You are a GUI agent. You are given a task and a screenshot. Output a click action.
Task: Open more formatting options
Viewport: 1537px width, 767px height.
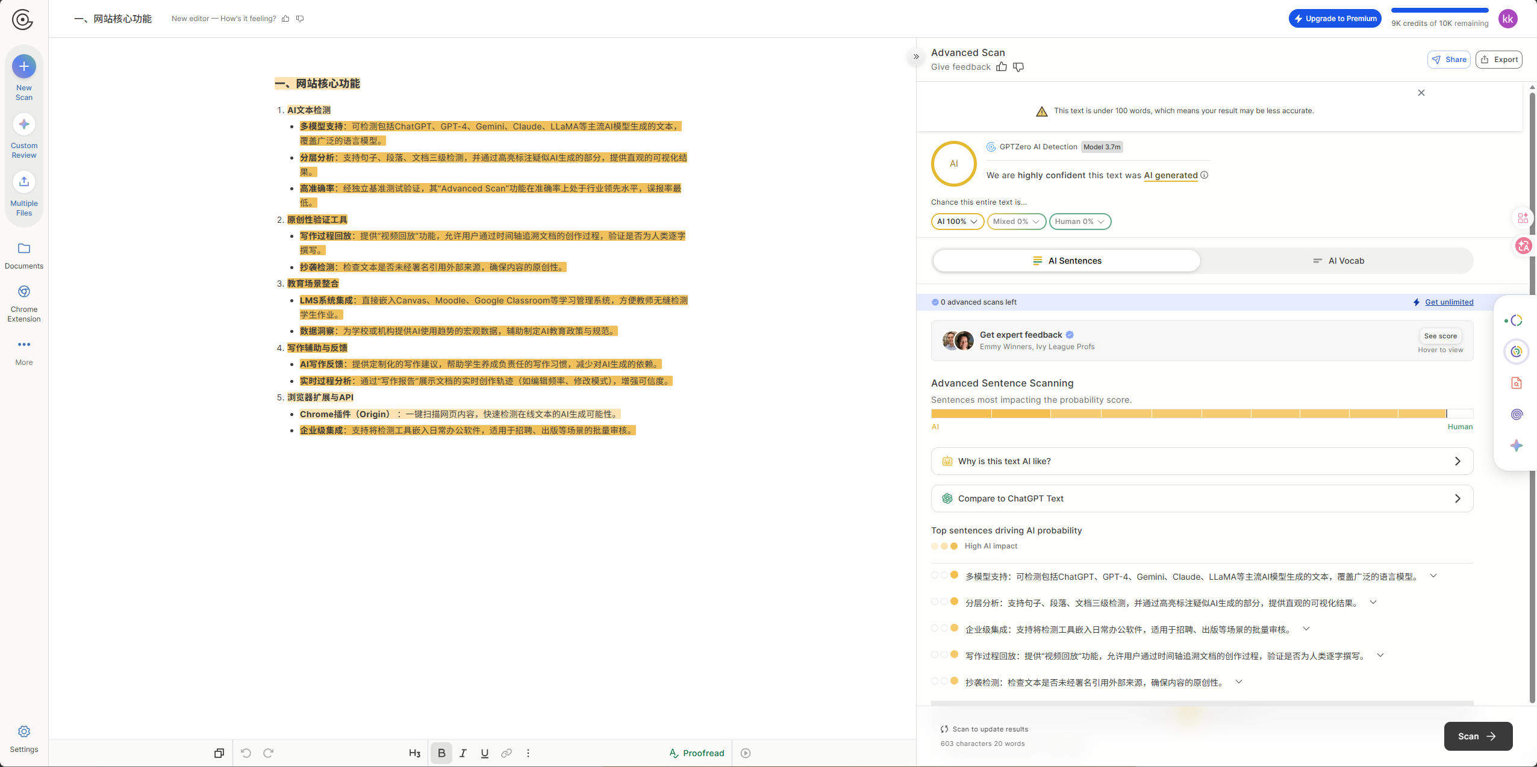coord(528,753)
